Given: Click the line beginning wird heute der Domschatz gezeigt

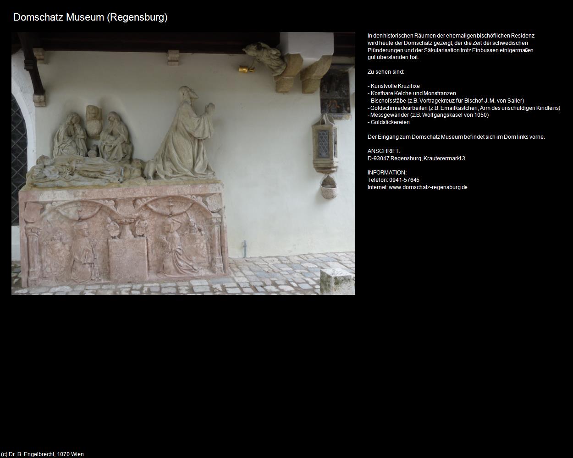Looking at the screenshot, I should tap(448, 43).
